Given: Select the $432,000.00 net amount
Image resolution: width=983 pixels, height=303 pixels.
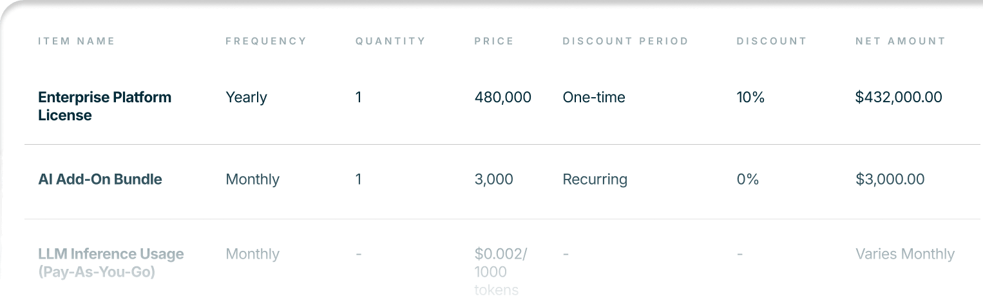Looking at the screenshot, I should 898,98.
